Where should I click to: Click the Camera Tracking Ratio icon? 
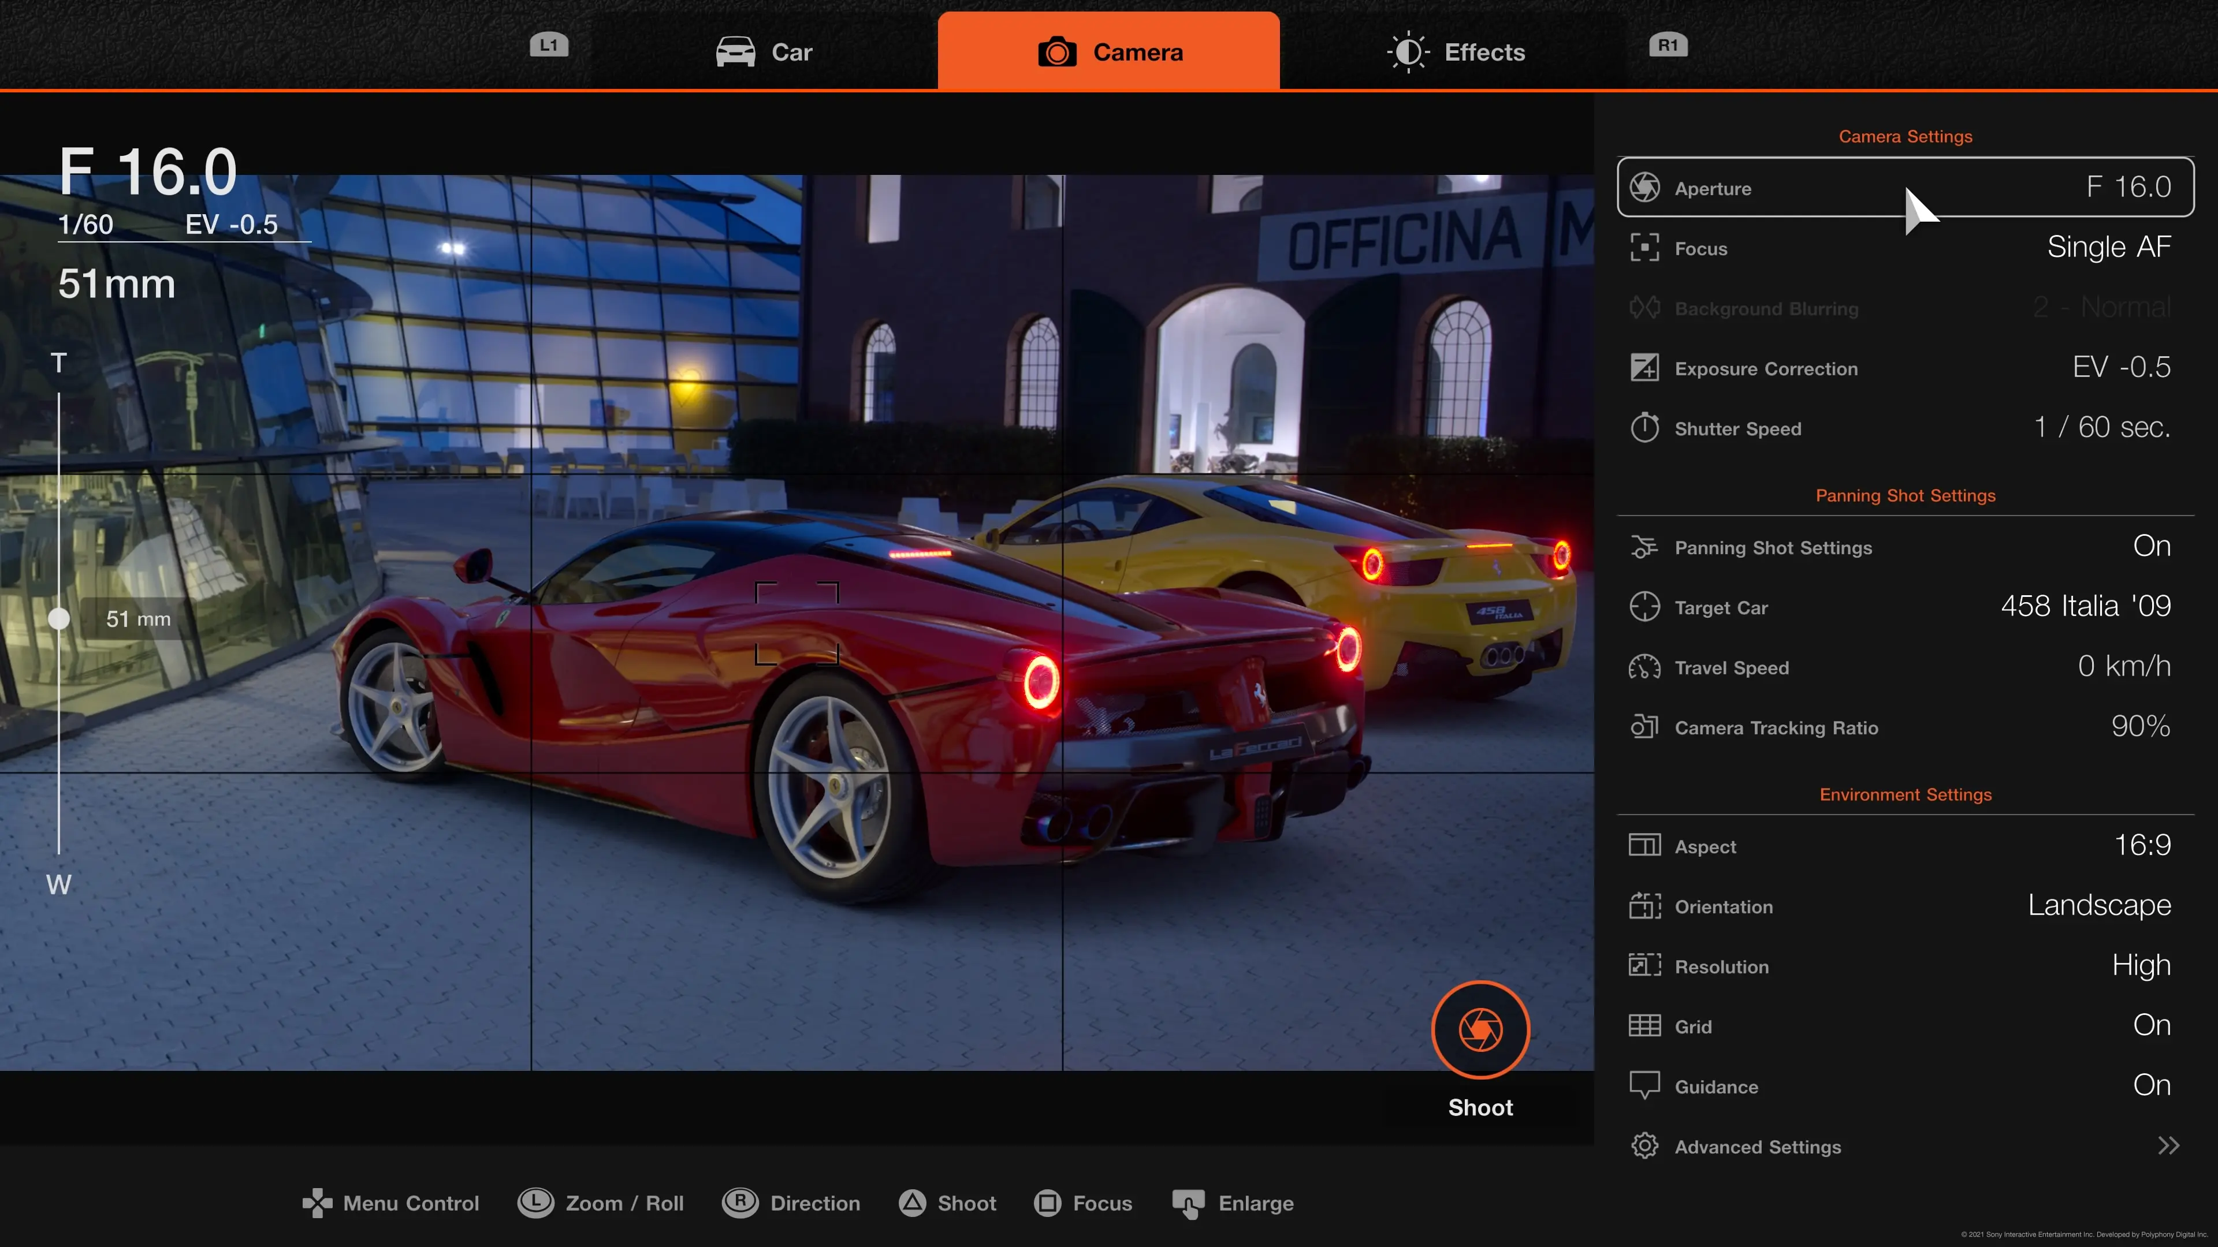click(x=1644, y=727)
